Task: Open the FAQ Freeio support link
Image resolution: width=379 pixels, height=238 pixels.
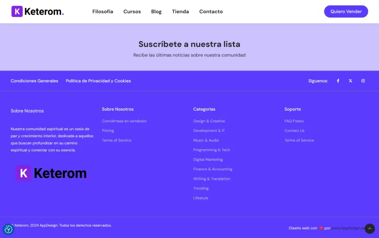Action: coord(294,121)
